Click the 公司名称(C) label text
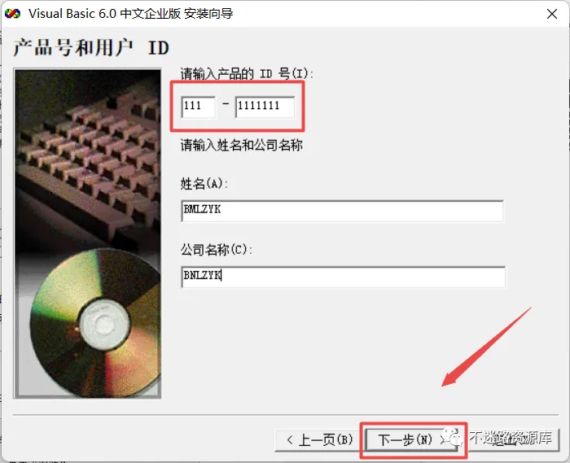The width and height of the screenshot is (570, 463). [217, 250]
